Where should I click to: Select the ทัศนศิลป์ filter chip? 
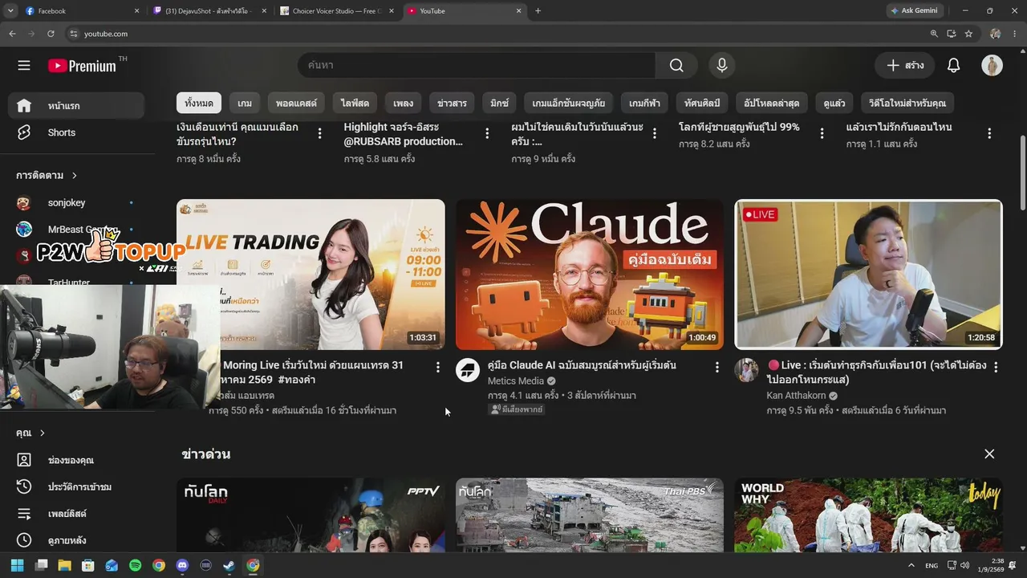tap(702, 104)
